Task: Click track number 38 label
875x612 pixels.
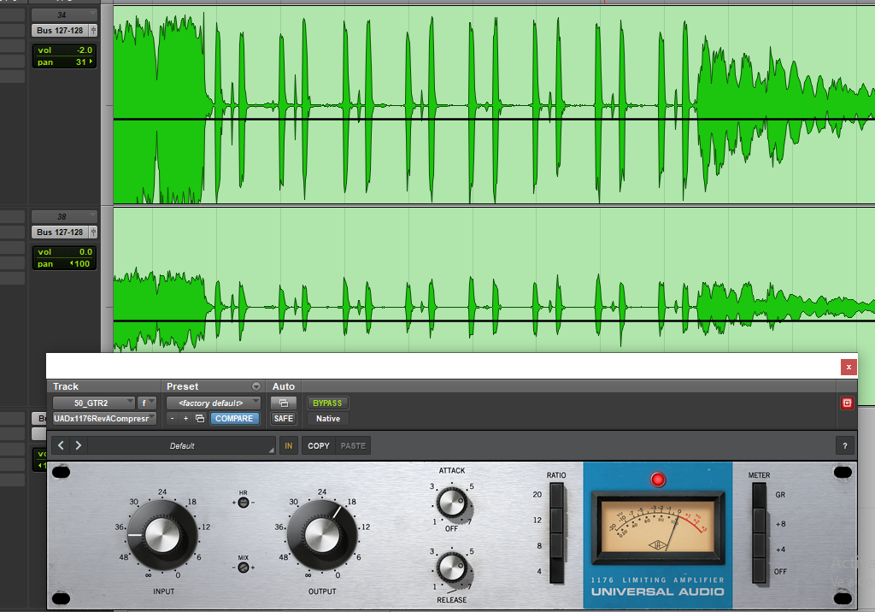Action: click(x=62, y=216)
